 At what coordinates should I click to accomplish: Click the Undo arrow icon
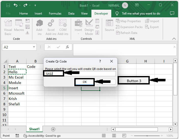click(16, 5)
